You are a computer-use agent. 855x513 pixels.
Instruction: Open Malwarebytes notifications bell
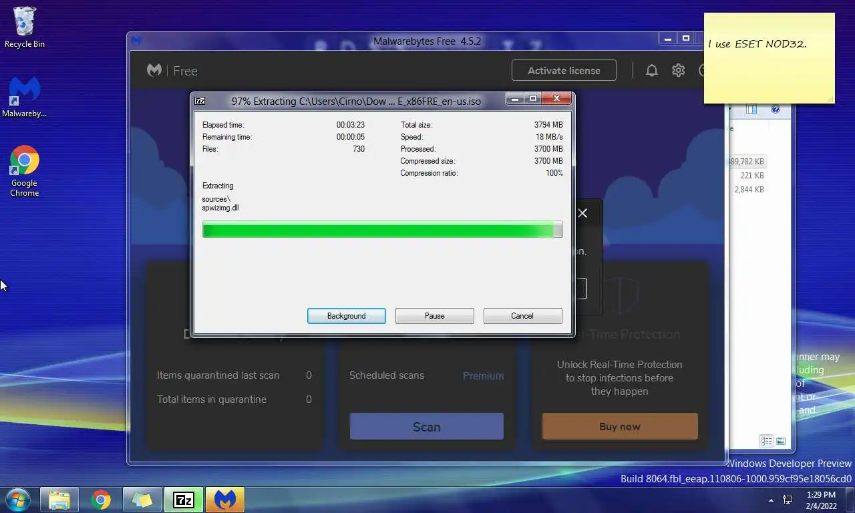click(x=652, y=70)
